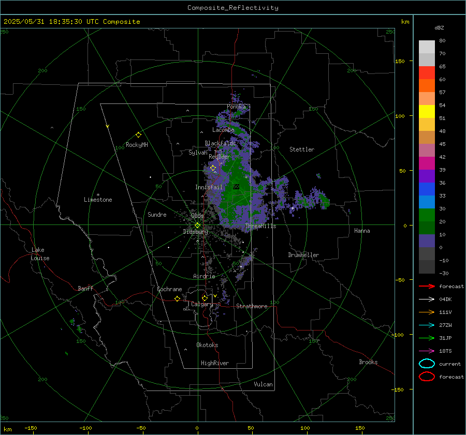Click the large green echo core east of Innisfail
The image size is (466, 435).
[238, 190]
